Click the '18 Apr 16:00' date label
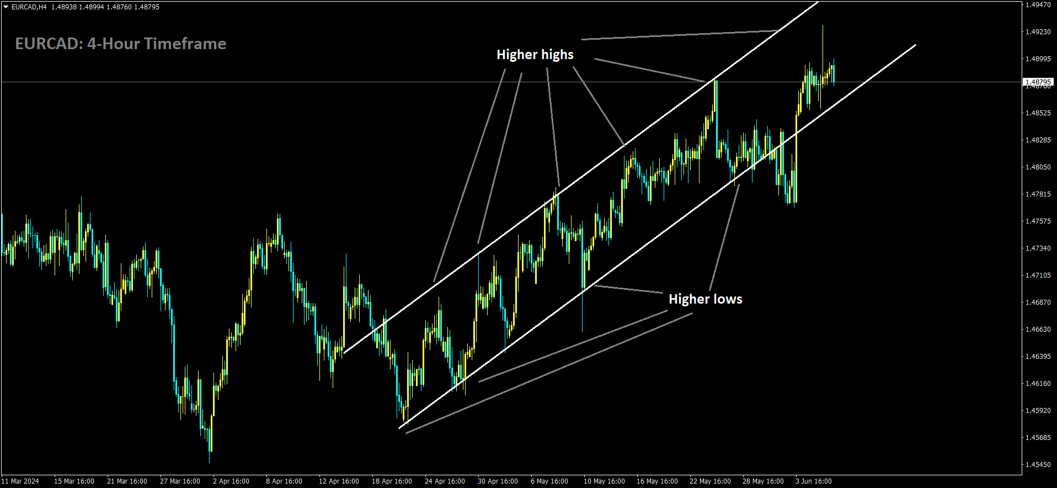Image resolution: width=1057 pixels, height=488 pixels. click(x=392, y=481)
